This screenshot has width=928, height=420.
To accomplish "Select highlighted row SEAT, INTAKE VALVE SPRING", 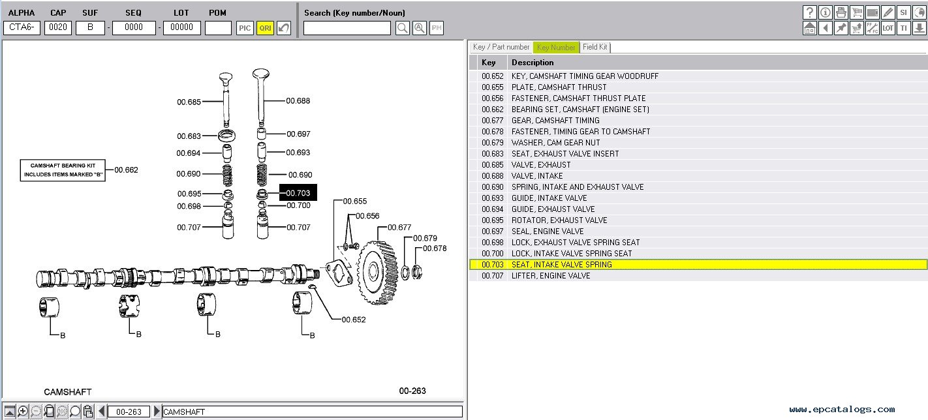I will tap(698, 265).
